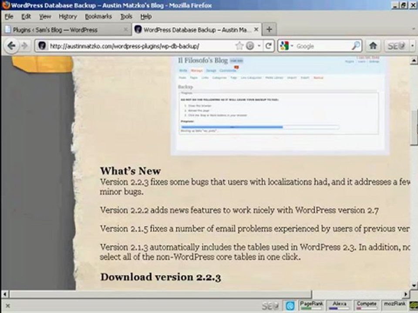This screenshot has height=313, width=418.
Task: Click the SEO icon in the status bar
Action: click(270, 306)
